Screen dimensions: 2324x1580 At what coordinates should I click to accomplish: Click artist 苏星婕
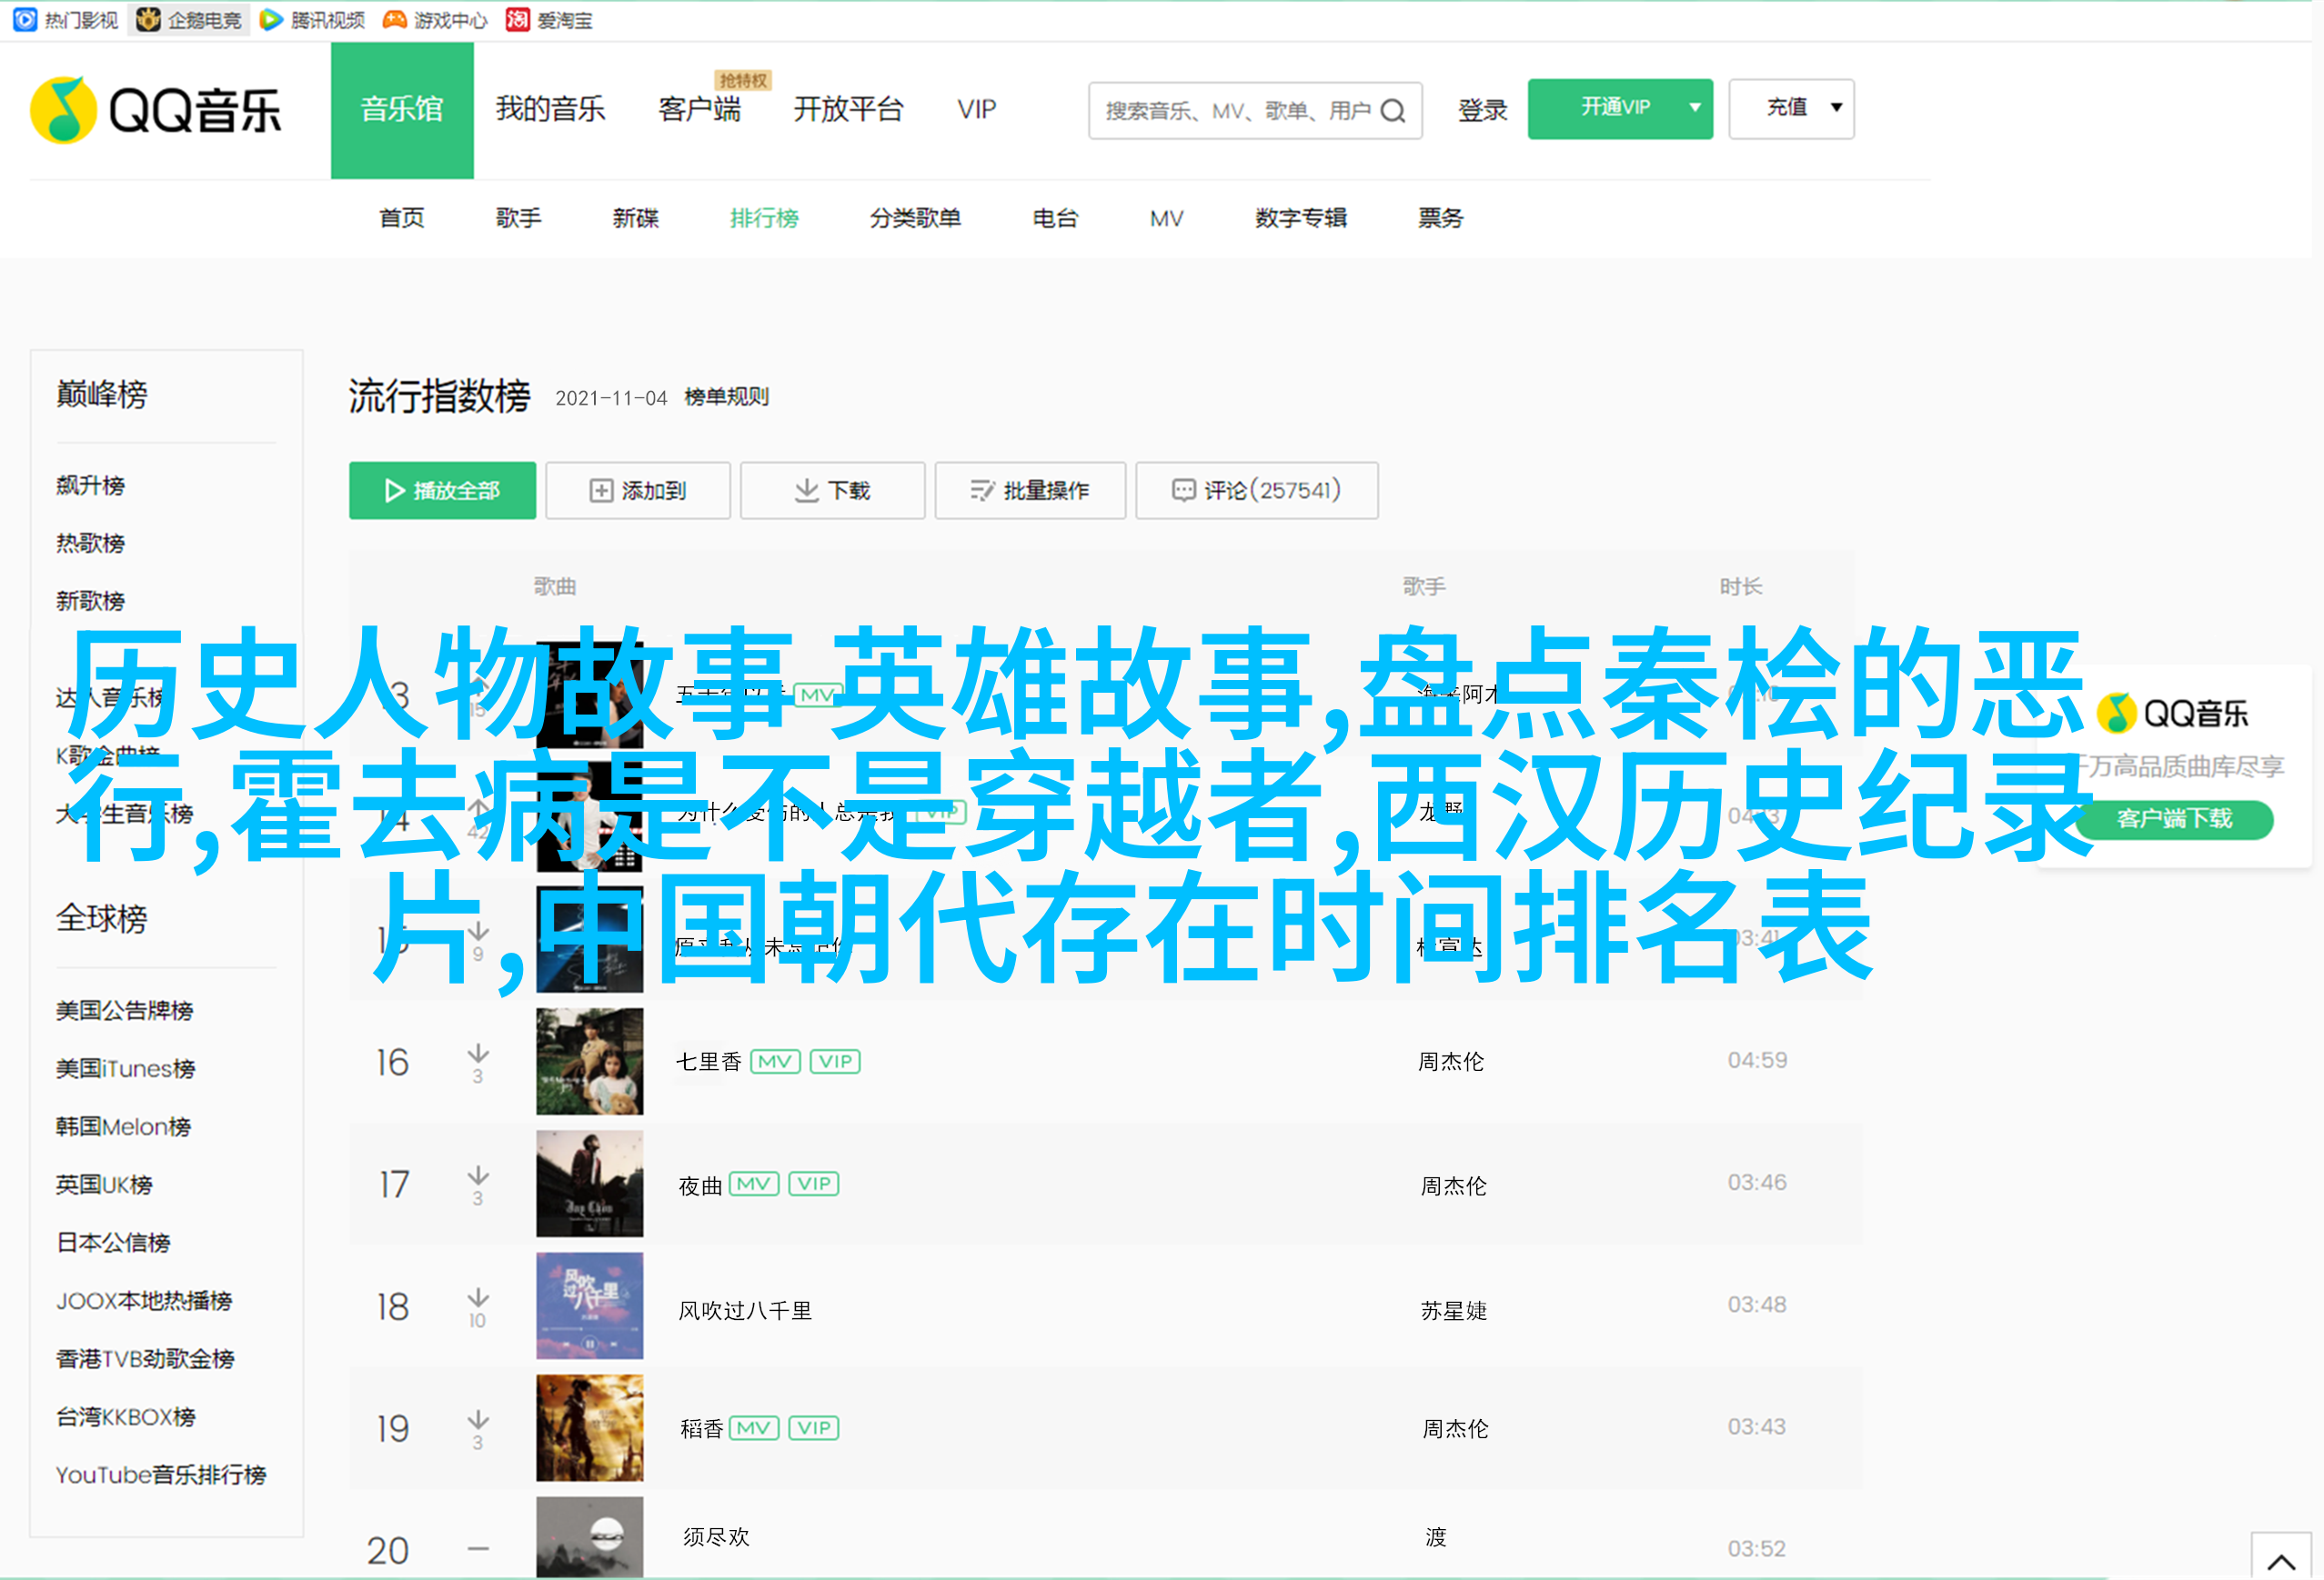coord(1454,1310)
